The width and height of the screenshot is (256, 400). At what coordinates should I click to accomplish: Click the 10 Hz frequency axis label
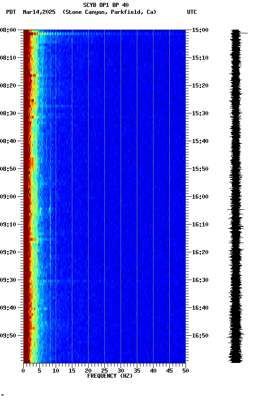pos(56,371)
